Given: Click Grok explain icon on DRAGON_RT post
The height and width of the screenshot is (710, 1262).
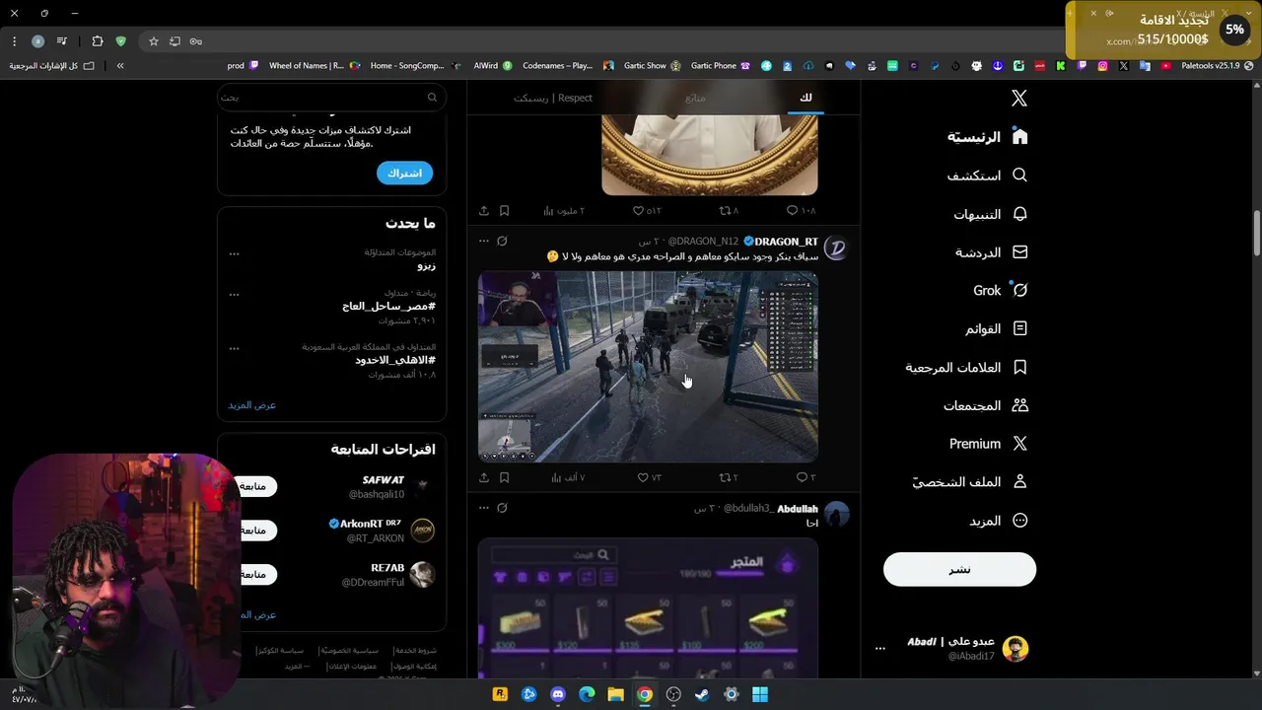Looking at the screenshot, I should click(502, 241).
